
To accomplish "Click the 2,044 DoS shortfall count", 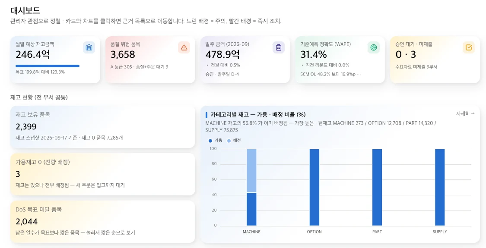I will (x=27, y=222).
